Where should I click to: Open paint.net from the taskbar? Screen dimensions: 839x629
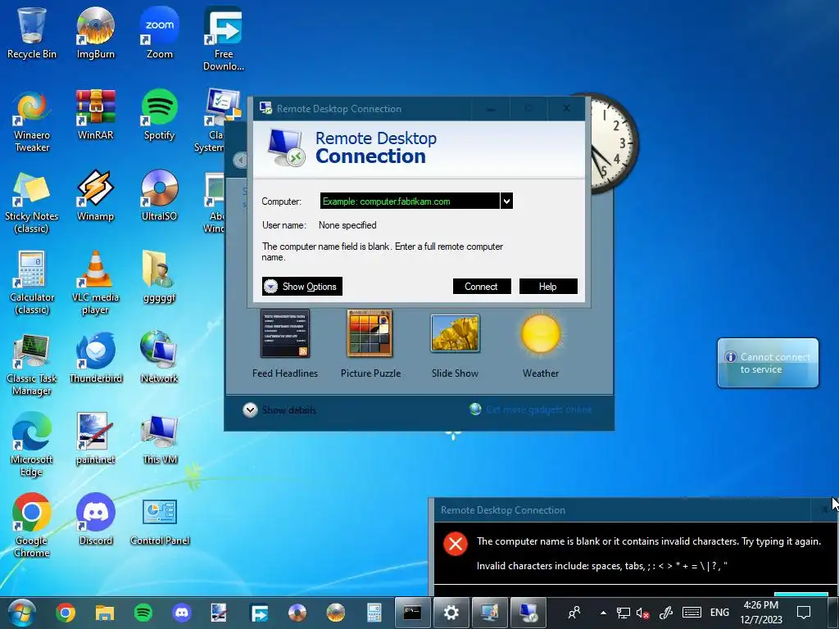tap(220, 613)
